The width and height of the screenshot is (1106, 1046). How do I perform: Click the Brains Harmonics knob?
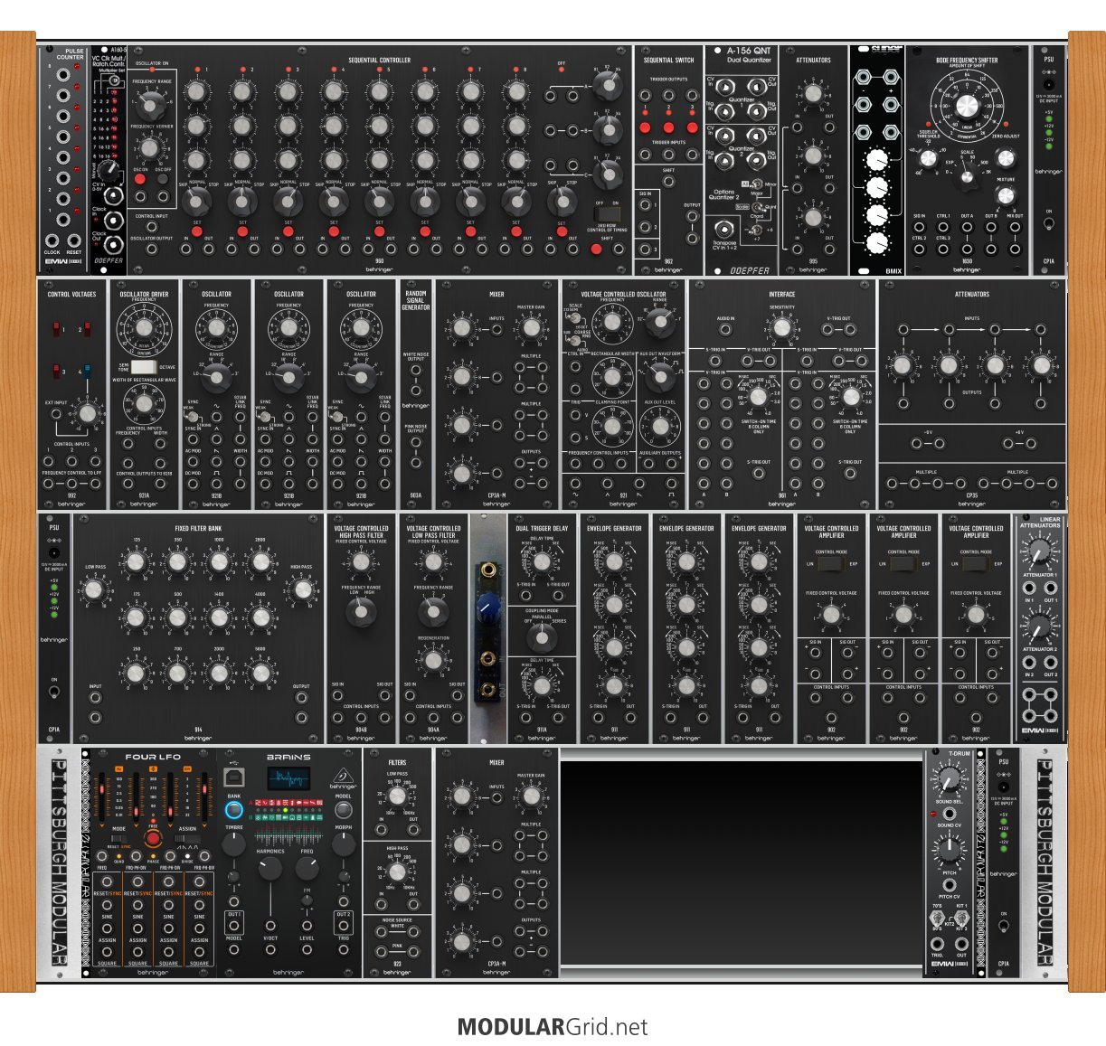[269, 869]
